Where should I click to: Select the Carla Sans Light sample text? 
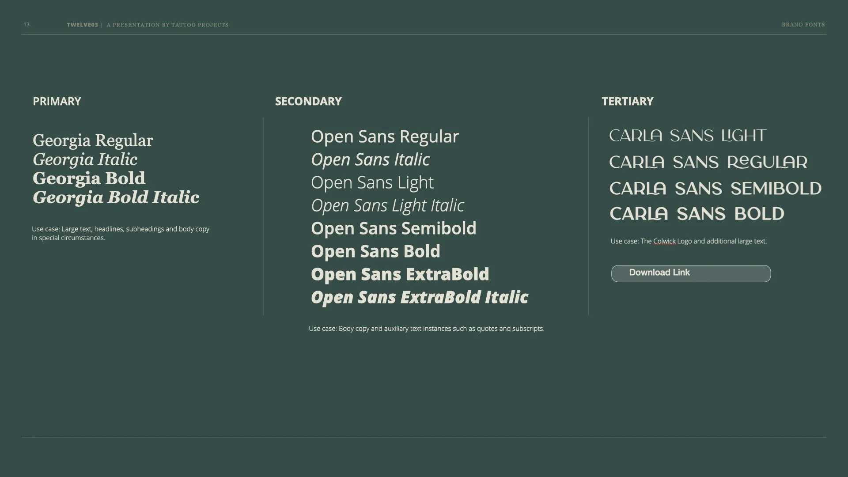688,136
